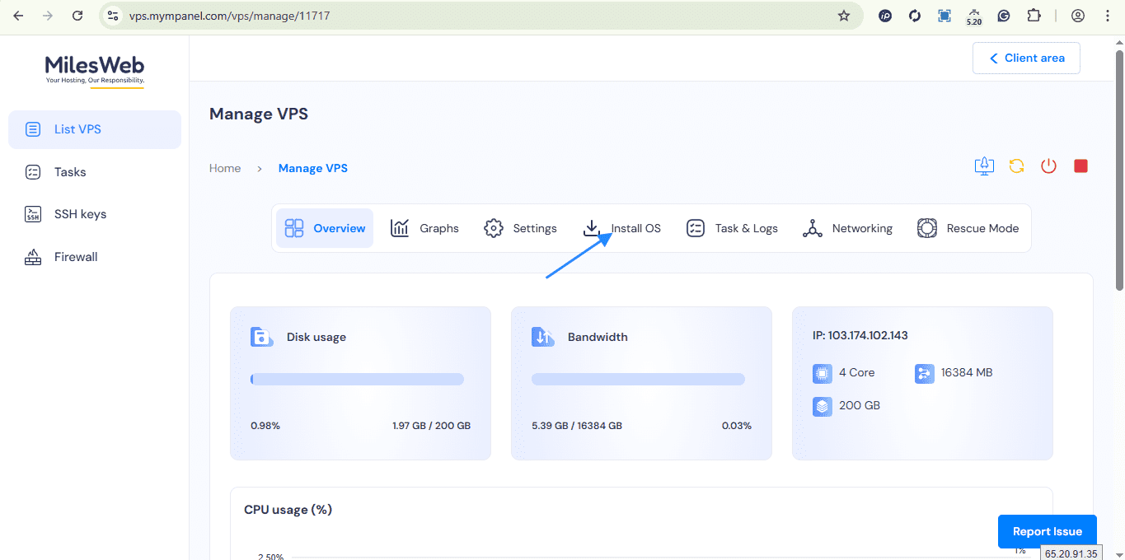Bookmark this page with the star icon
The width and height of the screenshot is (1125, 560).
click(843, 16)
